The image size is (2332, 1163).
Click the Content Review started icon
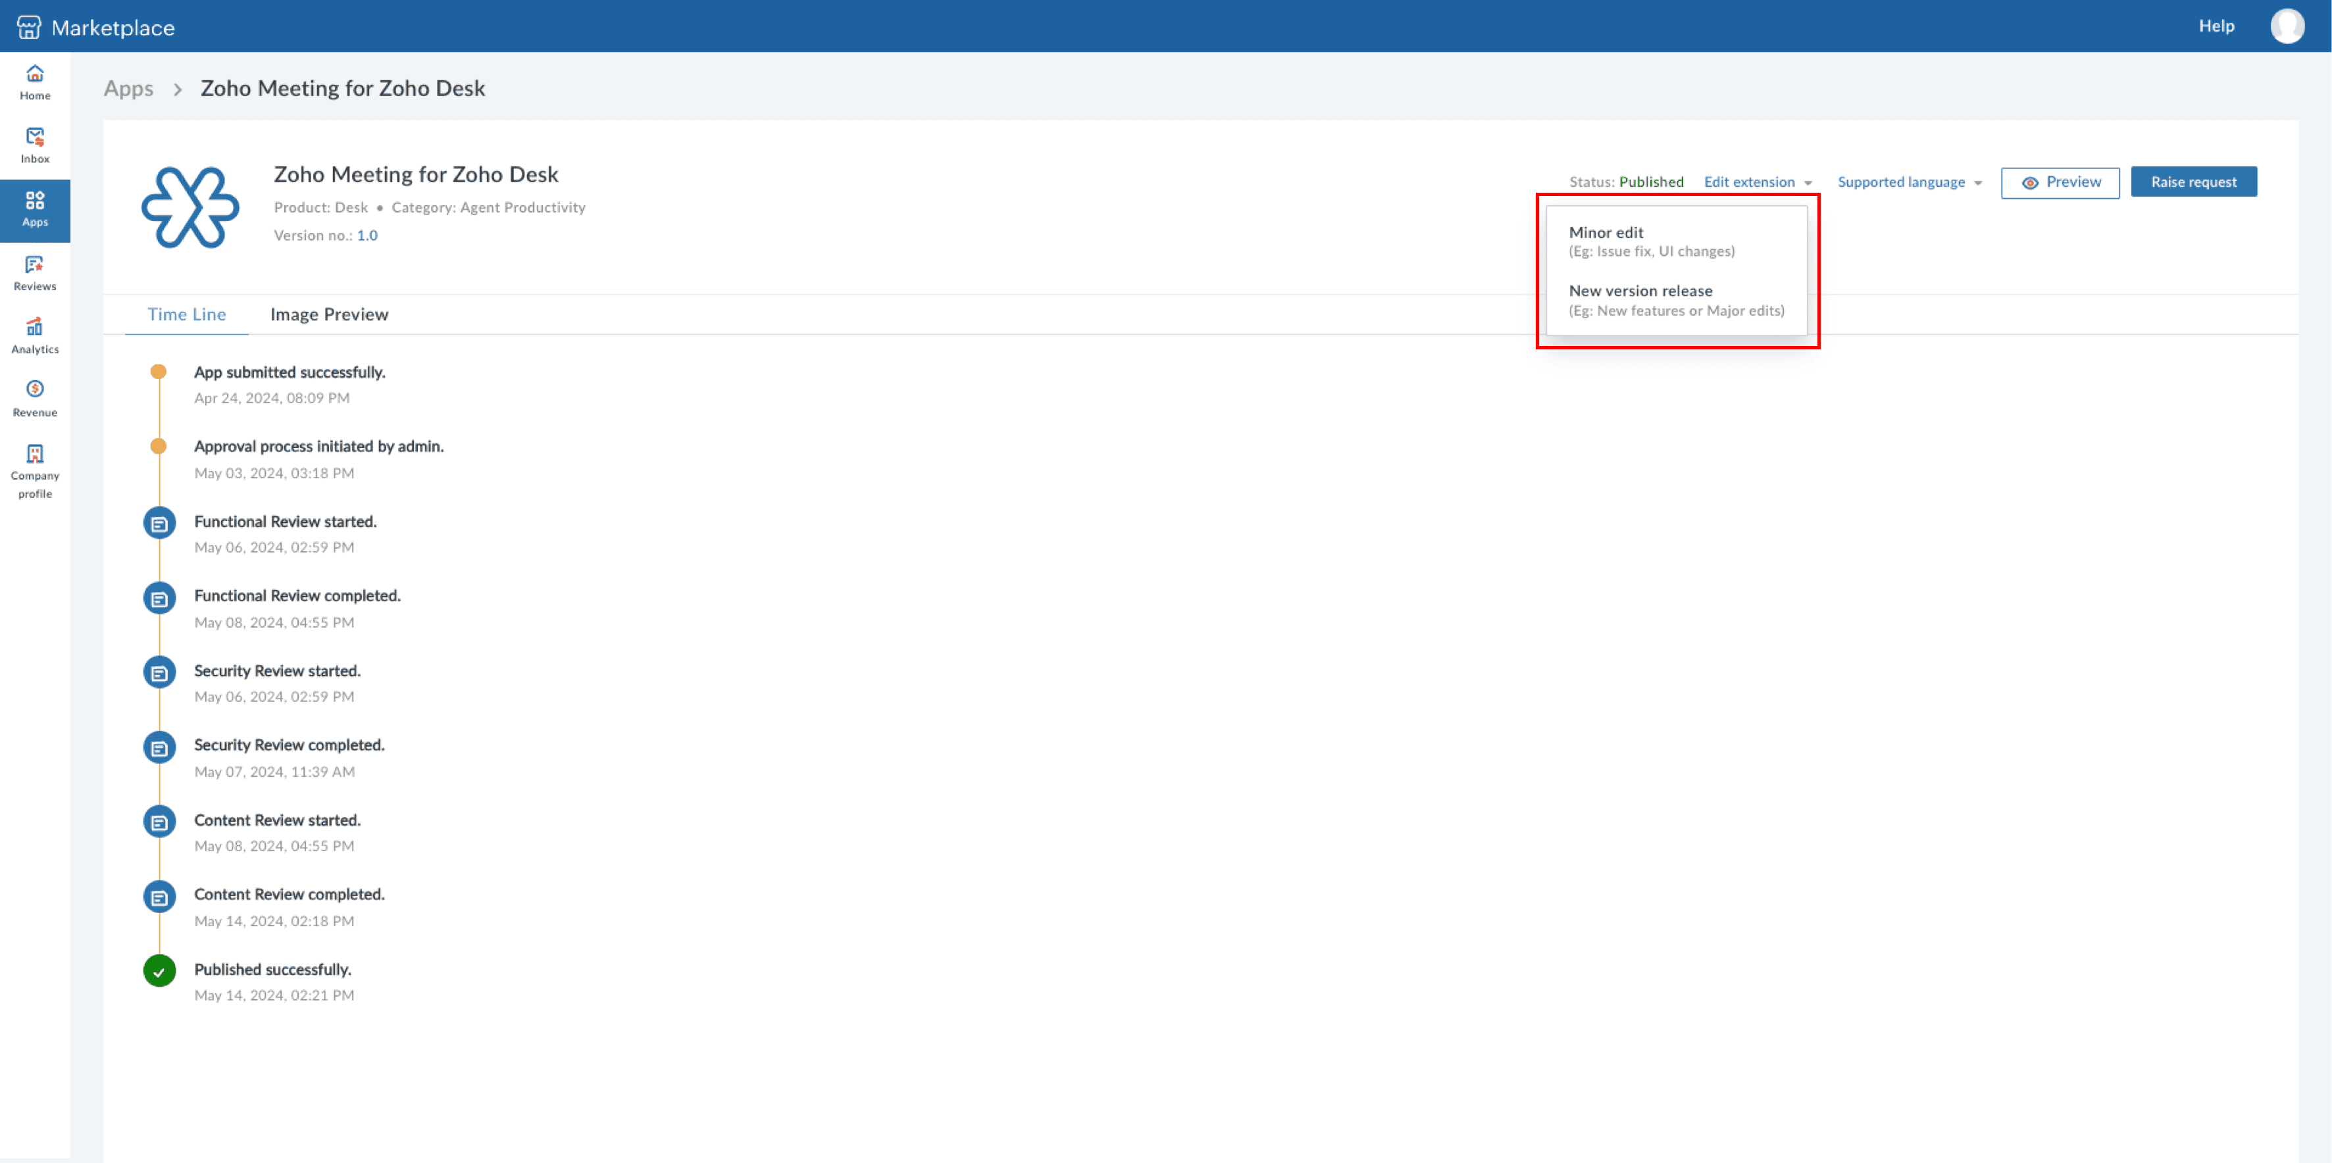(159, 822)
